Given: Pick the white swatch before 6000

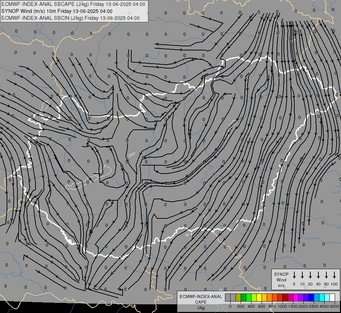Looking at the screenshot, I should pyautogui.click(x=332, y=297).
